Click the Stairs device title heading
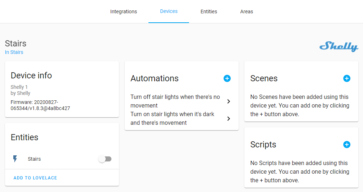Image resolution: width=363 pixels, height=192 pixels. pos(15,44)
